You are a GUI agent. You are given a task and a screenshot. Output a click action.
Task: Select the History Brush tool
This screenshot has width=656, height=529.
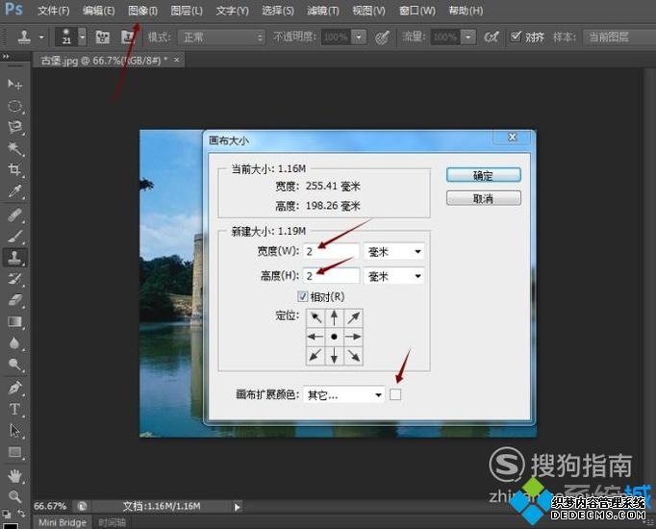[x=15, y=279]
